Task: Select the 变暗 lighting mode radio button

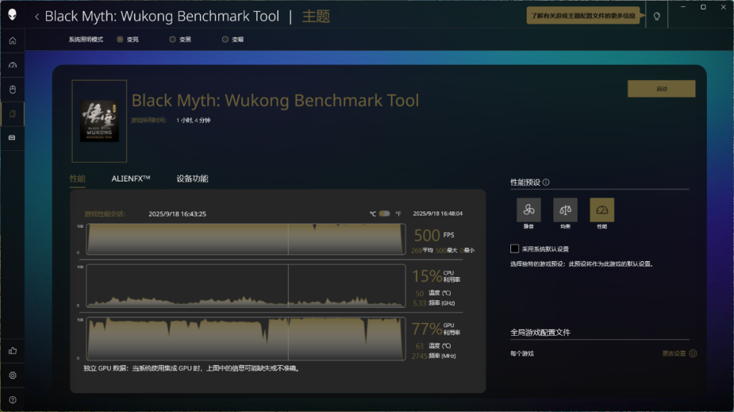Action: point(225,39)
